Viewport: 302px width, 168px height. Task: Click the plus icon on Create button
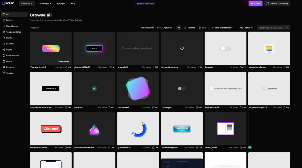pos(252,3)
